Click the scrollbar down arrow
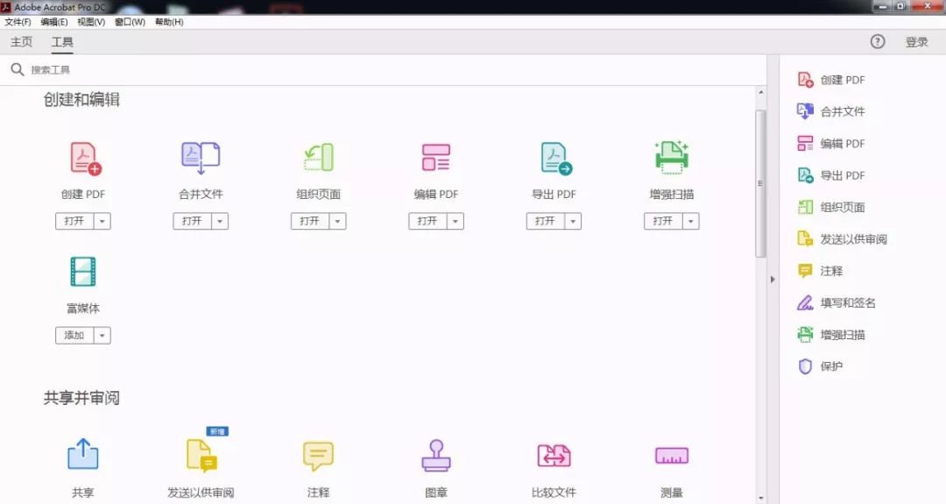946x504 pixels. click(x=761, y=498)
